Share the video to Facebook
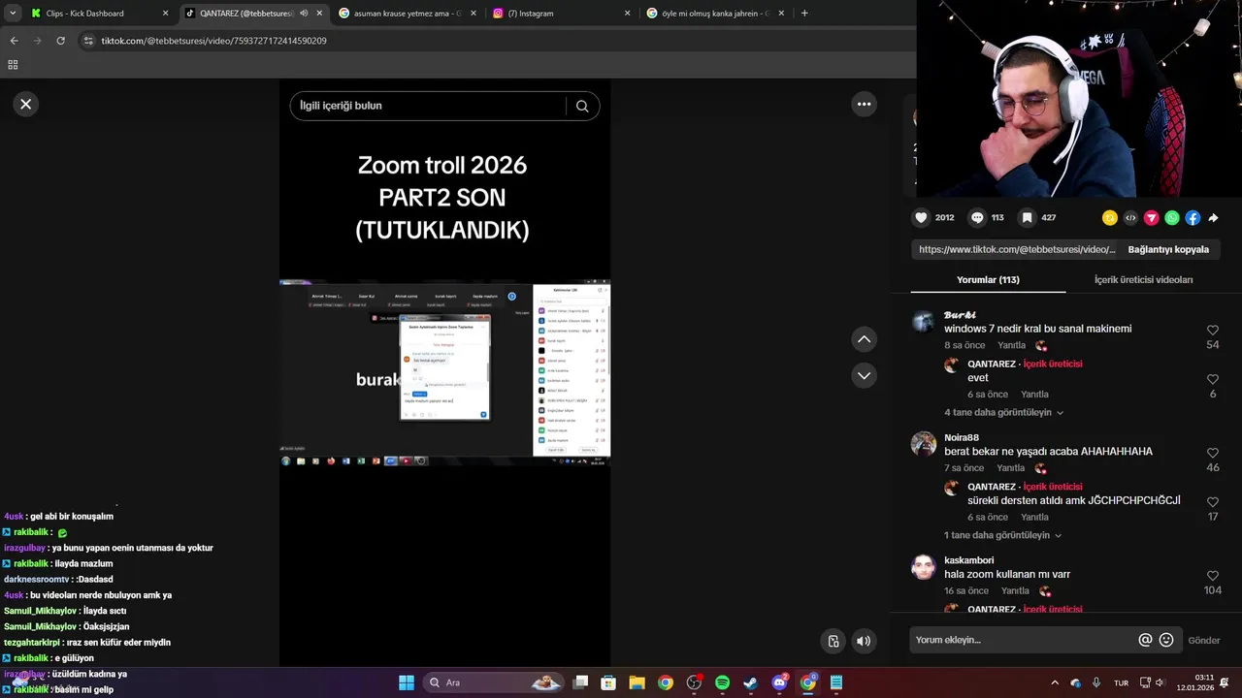 [1193, 218]
